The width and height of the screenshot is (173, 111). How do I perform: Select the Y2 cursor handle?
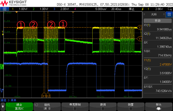140,27
